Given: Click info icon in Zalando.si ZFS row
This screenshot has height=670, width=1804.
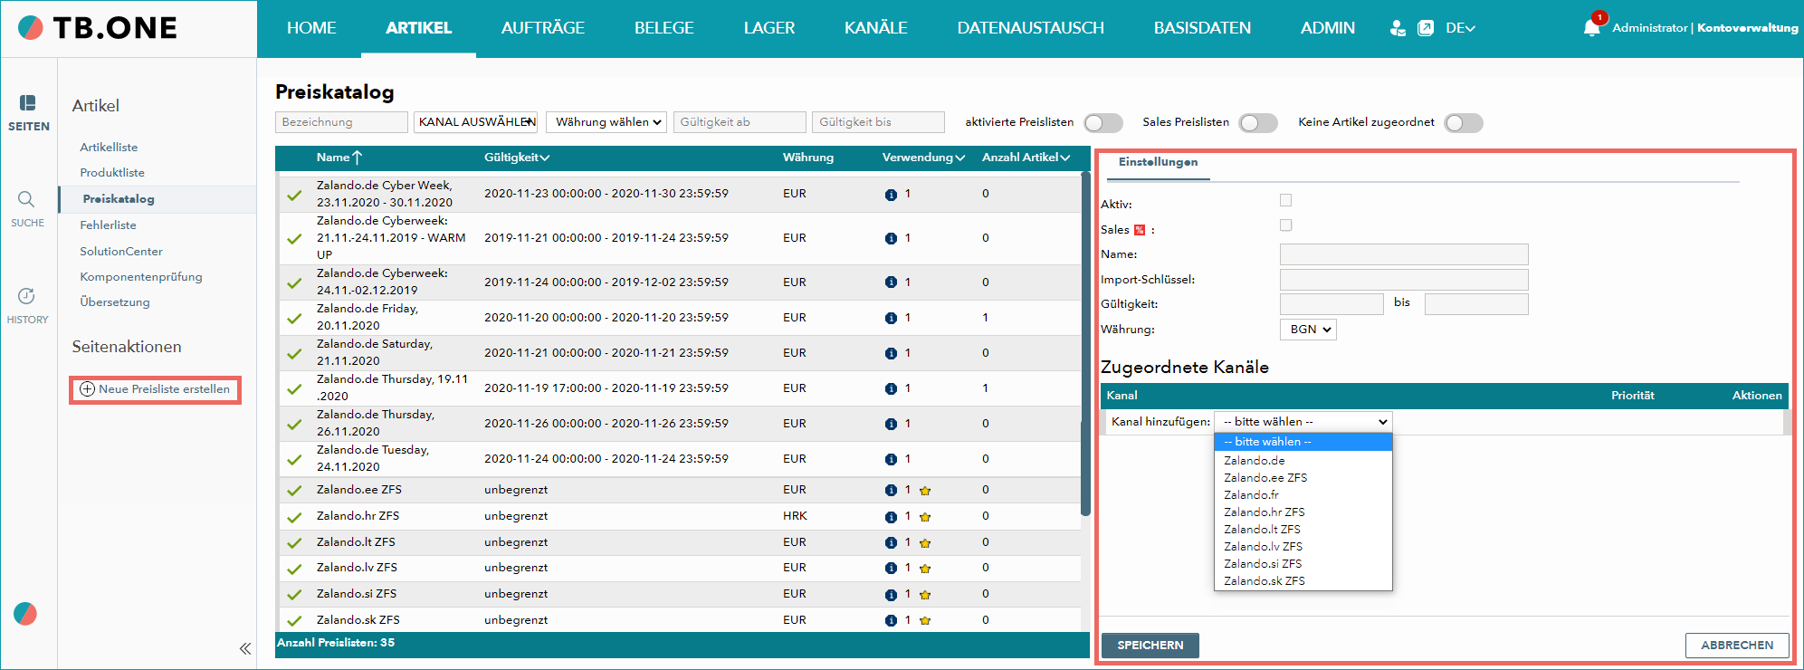Looking at the screenshot, I should point(891,595).
